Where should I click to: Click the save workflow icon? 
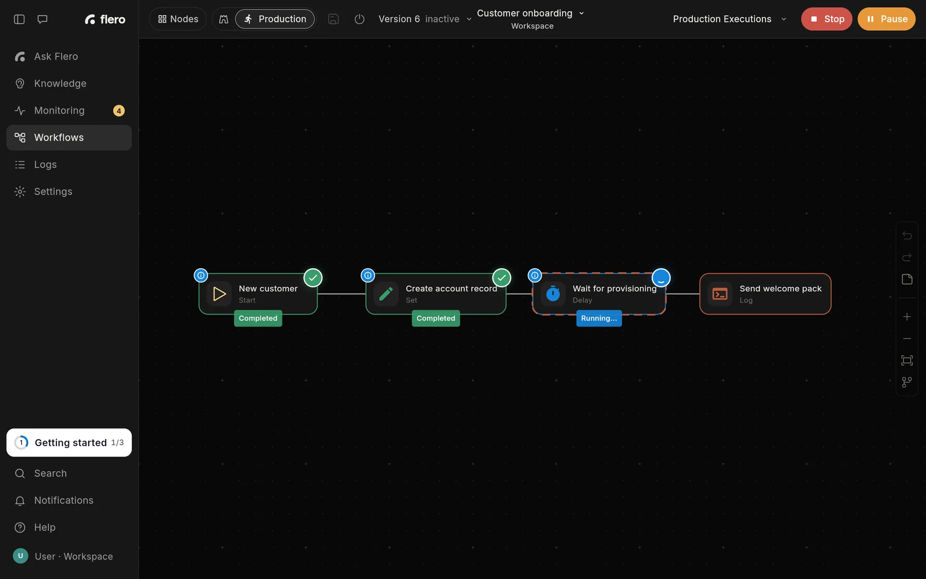tap(333, 19)
